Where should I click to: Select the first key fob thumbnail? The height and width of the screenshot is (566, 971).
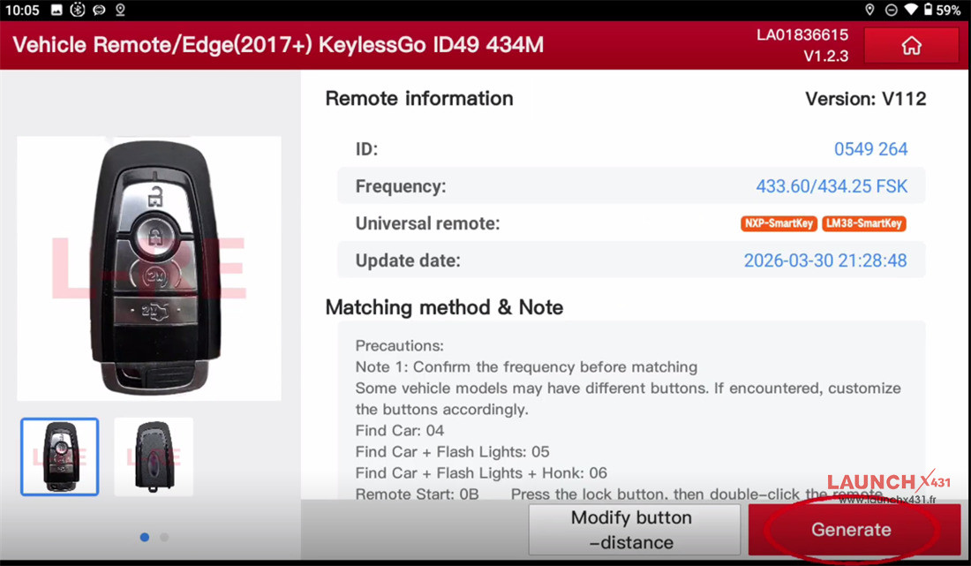[59, 457]
